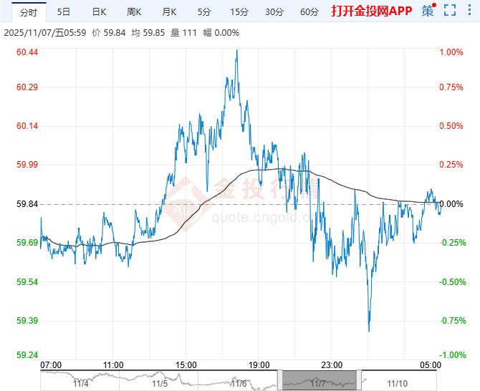Switch to the 15分 interval
The image size is (480, 391).
click(x=239, y=11)
